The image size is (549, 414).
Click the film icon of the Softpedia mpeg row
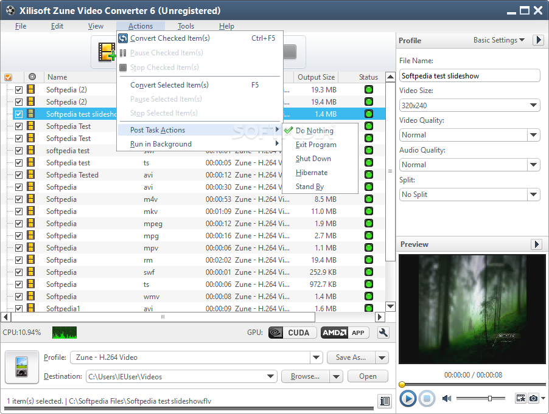[31, 223]
